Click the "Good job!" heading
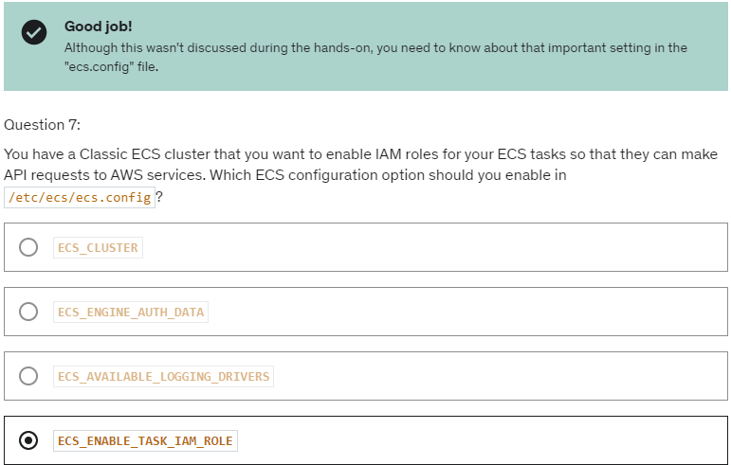731x465 pixels. [98, 27]
